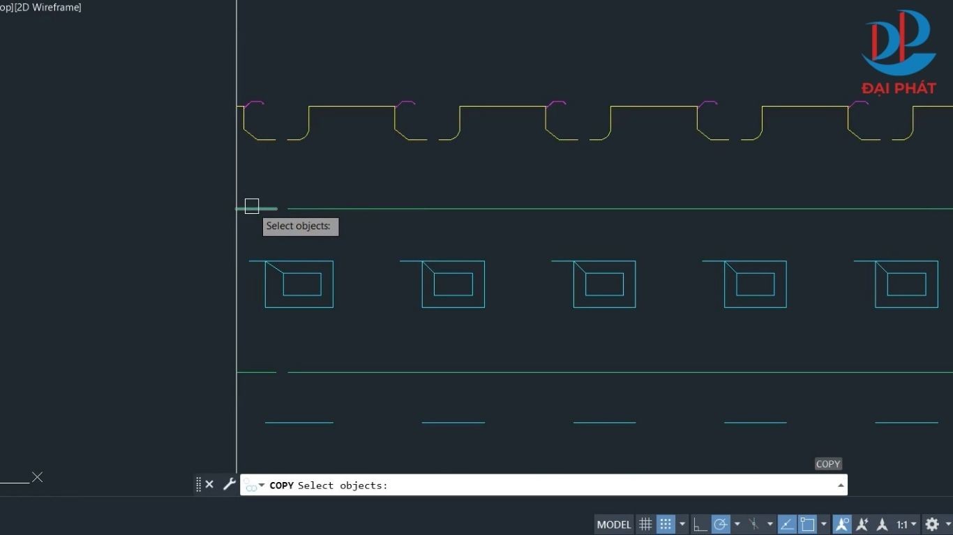Open the 1:1 annotation scale dropdown

pyautogui.click(x=906, y=525)
